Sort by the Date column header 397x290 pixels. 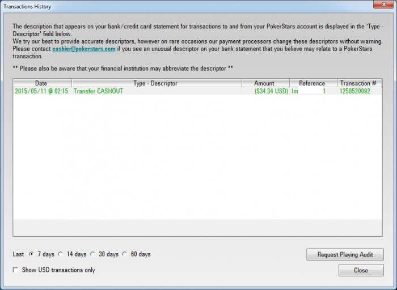point(43,83)
